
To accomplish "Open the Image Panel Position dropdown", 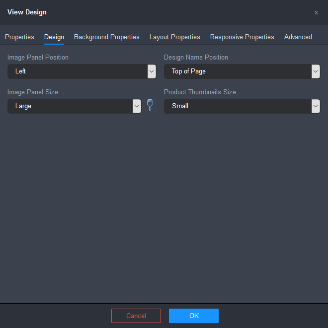I will coord(82,71).
